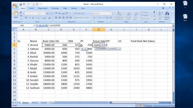Switch to Sheet2 worksheet tab
The image size is (193, 108).
click(35, 103)
